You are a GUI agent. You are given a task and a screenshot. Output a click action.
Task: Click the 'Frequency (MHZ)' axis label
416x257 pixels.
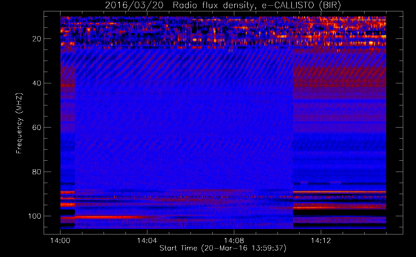click(x=19, y=123)
